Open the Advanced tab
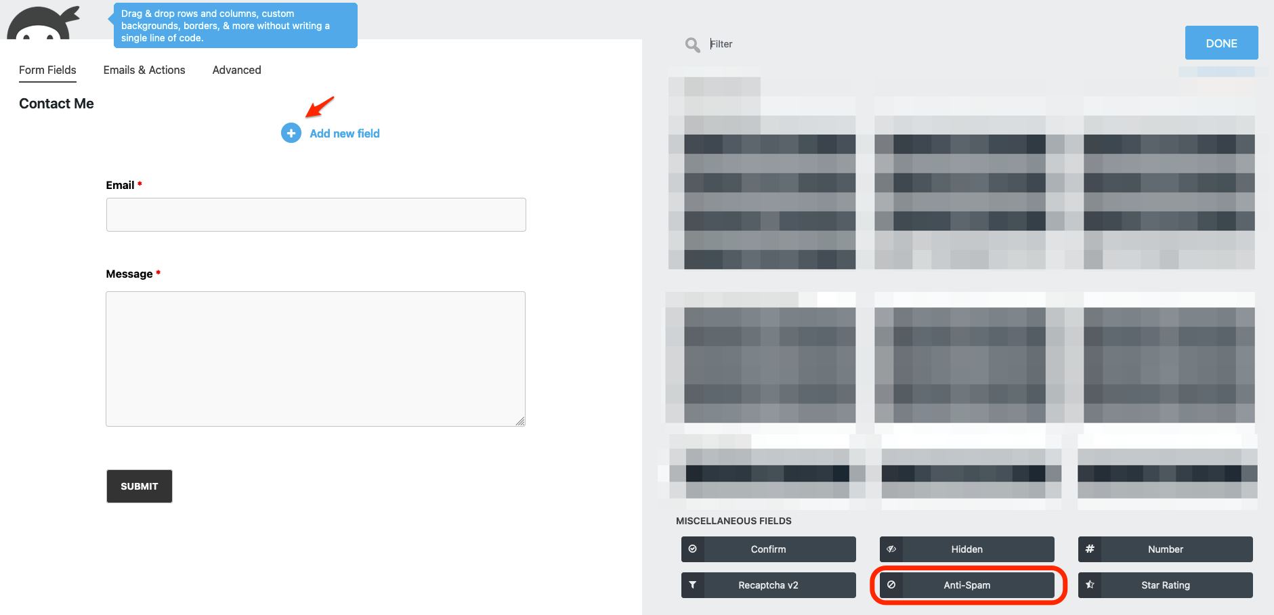This screenshot has width=1274, height=615. [236, 70]
